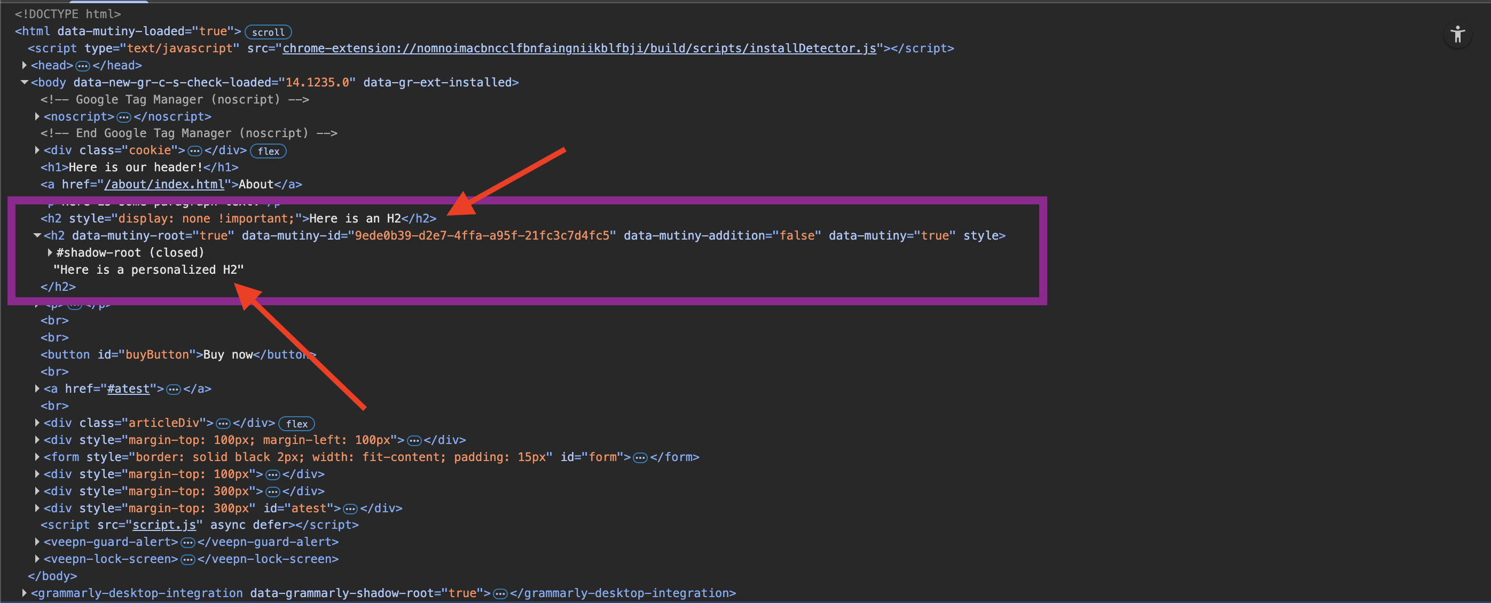Click ellipsis inside the articleDiv element
Screen dimensions: 1491x603
point(223,423)
